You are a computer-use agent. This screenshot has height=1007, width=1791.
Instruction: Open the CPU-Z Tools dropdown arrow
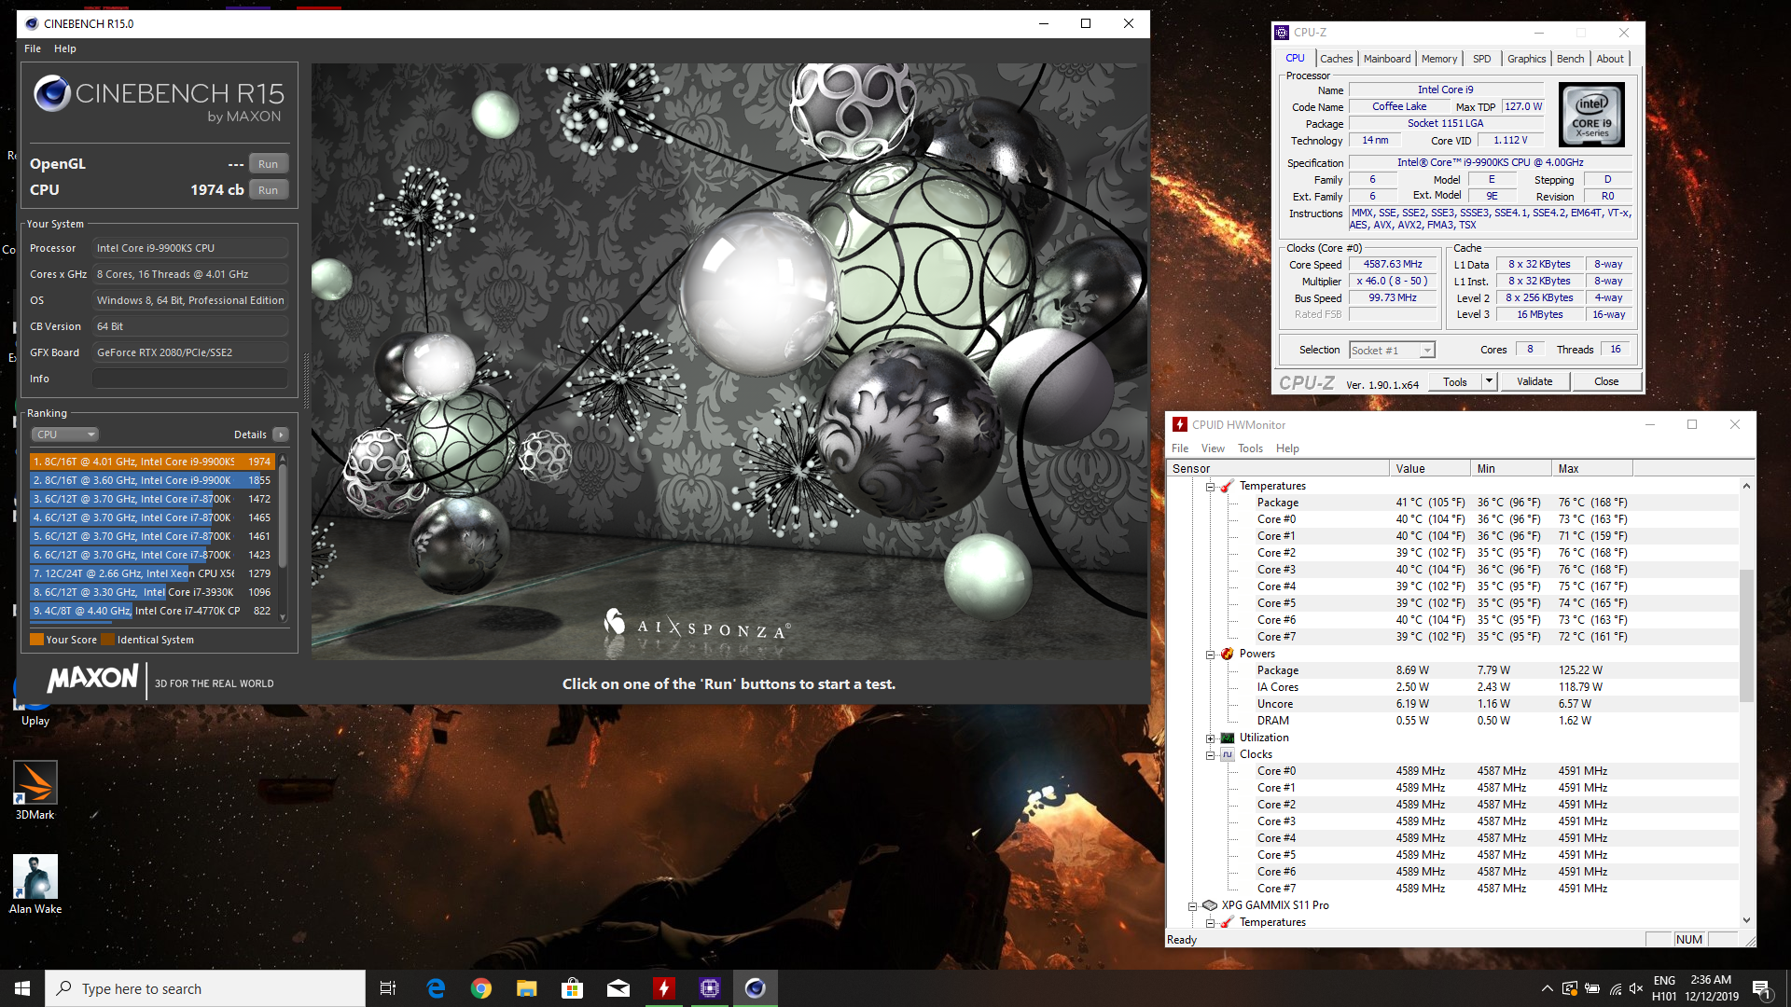point(1489,381)
